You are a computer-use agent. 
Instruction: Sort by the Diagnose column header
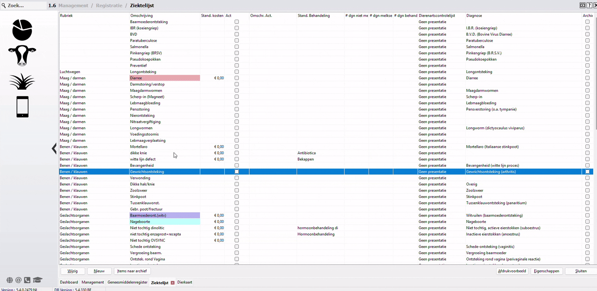coord(523,16)
